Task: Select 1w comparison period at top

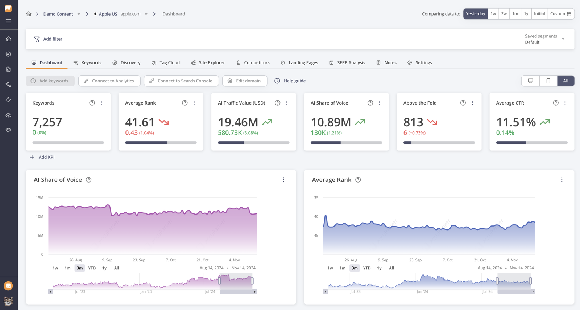Action: tap(493, 14)
